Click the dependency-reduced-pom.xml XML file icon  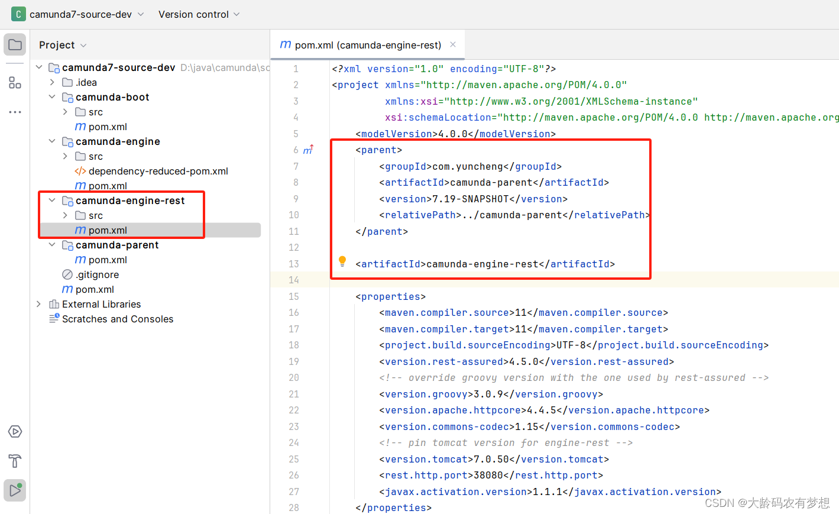pyautogui.click(x=80, y=171)
